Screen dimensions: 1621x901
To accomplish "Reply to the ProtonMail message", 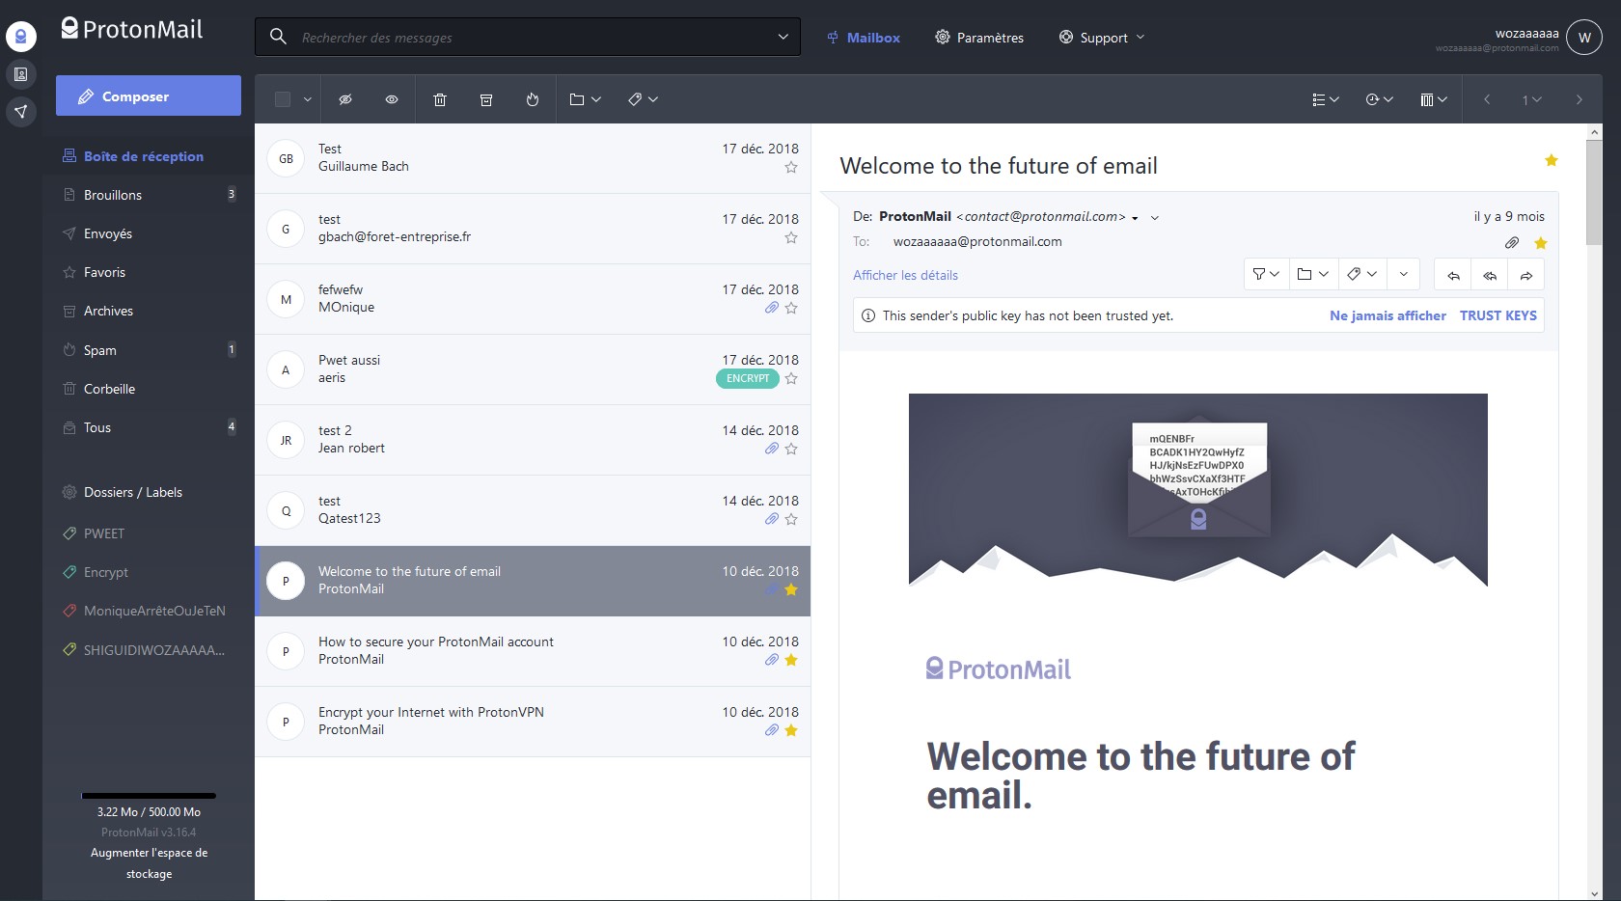I will point(1453,275).
